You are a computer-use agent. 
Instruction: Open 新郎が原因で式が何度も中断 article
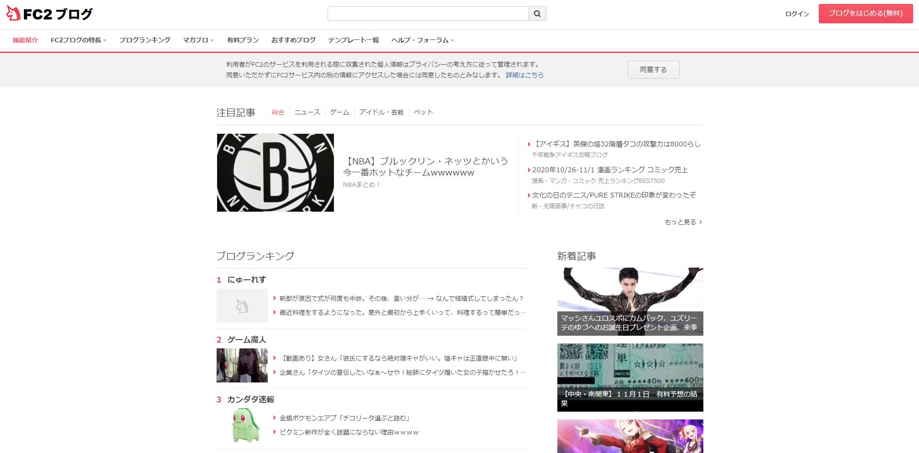[401, 298]
